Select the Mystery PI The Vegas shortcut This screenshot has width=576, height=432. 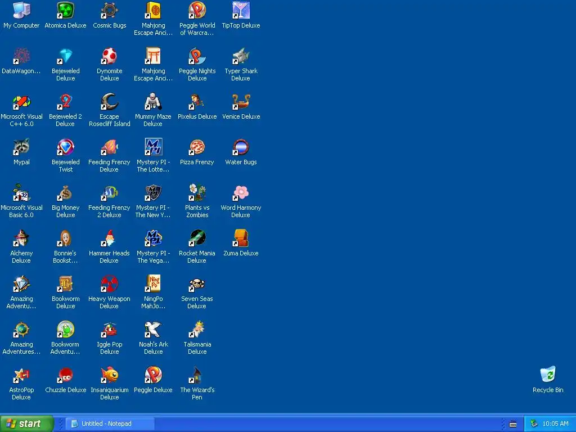coord(153,238)
